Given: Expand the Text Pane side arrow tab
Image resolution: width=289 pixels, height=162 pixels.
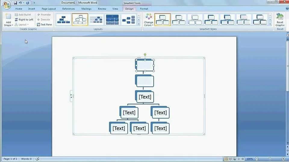Looking at the screenshot, I should tap(71, 96).
